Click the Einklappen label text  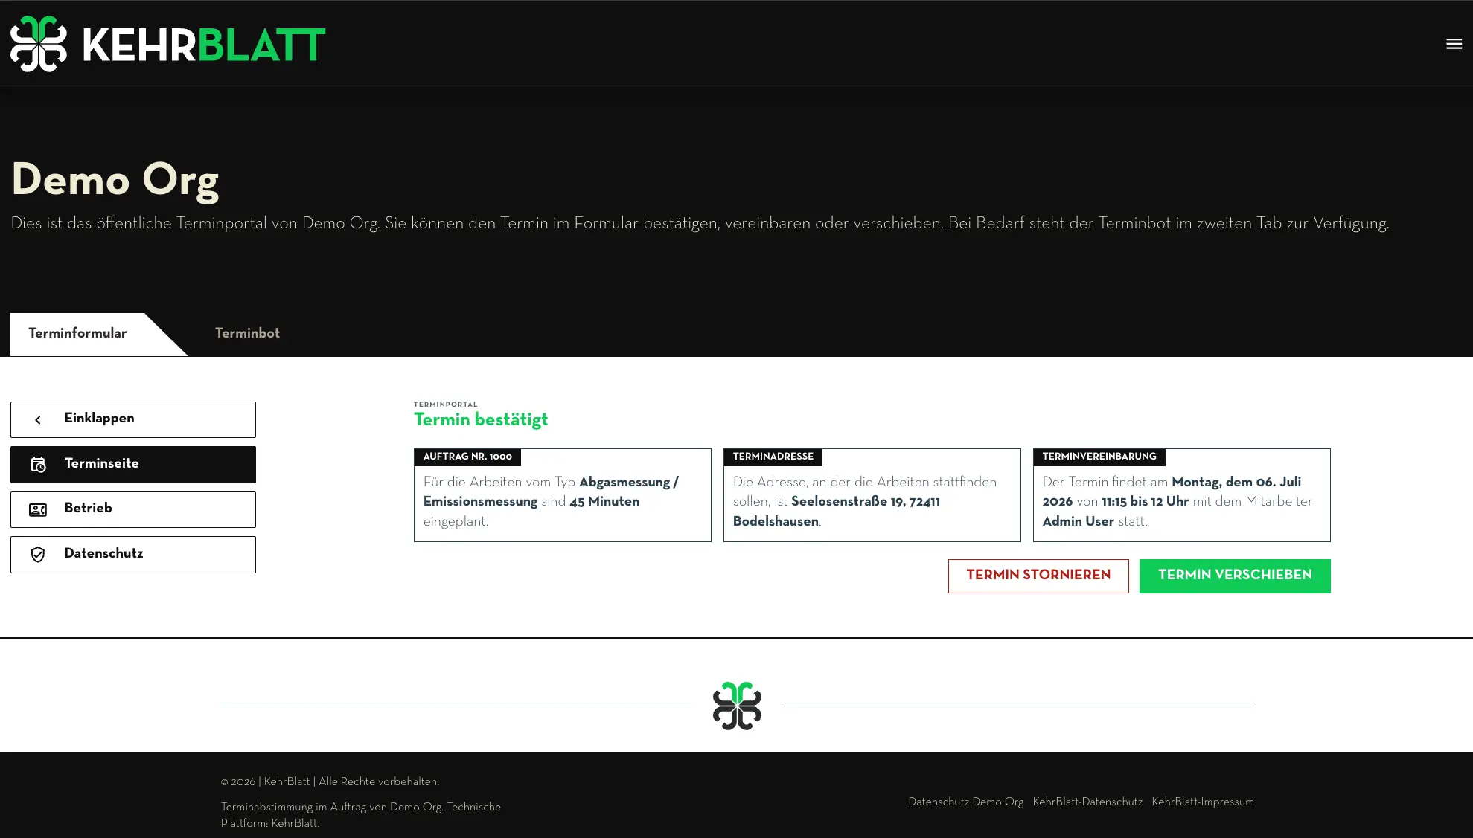click(99, 419)
